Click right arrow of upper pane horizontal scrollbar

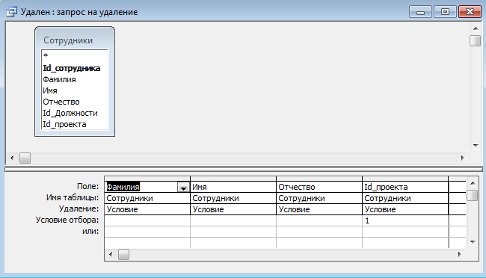[x=462, y=158]
